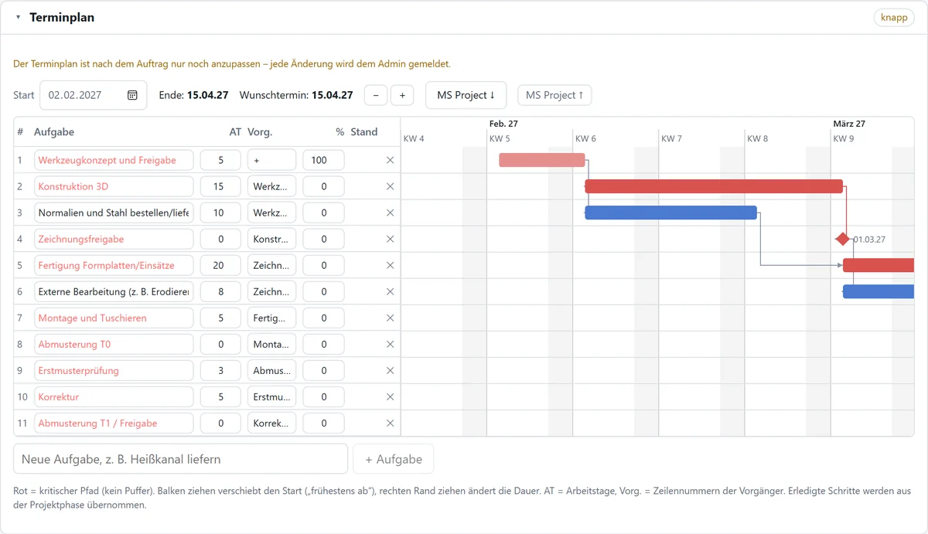Delete row Abmusterung T0
928x534 pixels.
(x=390, y=344)
